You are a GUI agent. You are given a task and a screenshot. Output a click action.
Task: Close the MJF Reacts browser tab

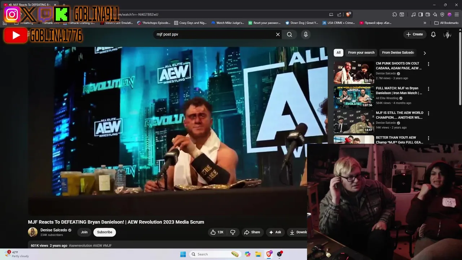click(55, 5)
